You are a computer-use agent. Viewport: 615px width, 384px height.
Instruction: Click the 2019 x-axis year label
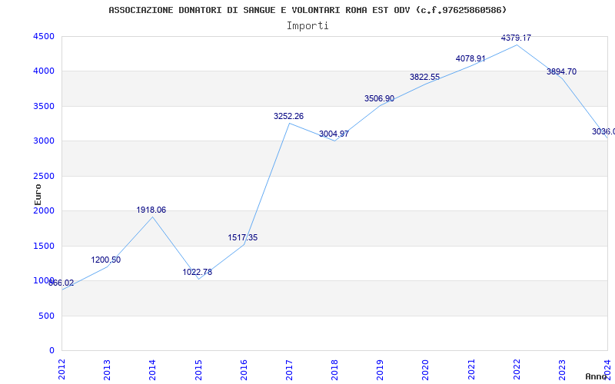(x=380, y=369)
